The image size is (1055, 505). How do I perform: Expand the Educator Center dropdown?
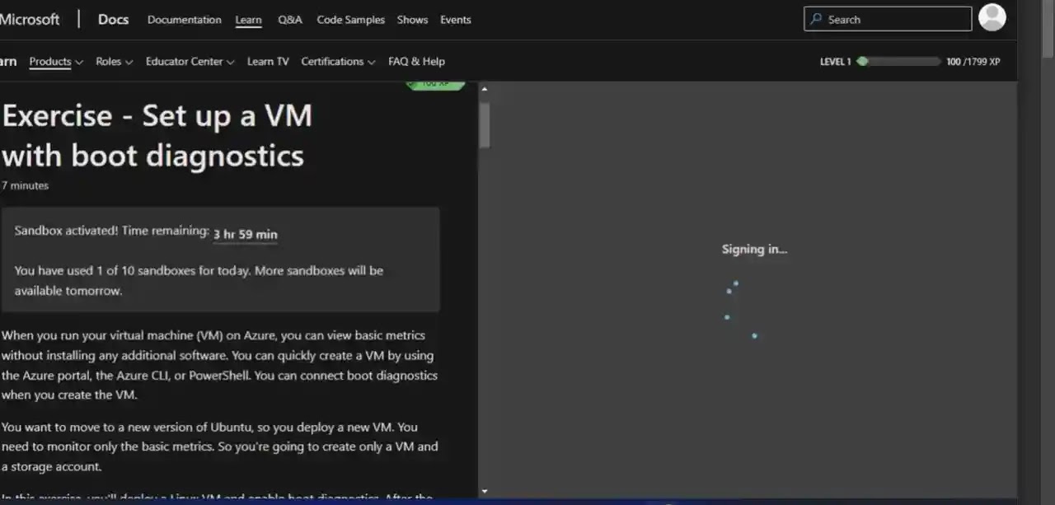[x=190, y=61]
